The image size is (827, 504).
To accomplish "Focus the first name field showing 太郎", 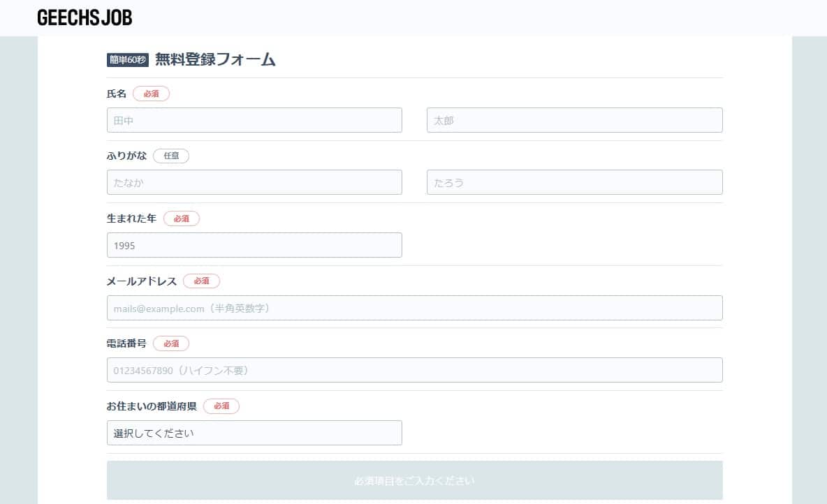I will [574, 120].
